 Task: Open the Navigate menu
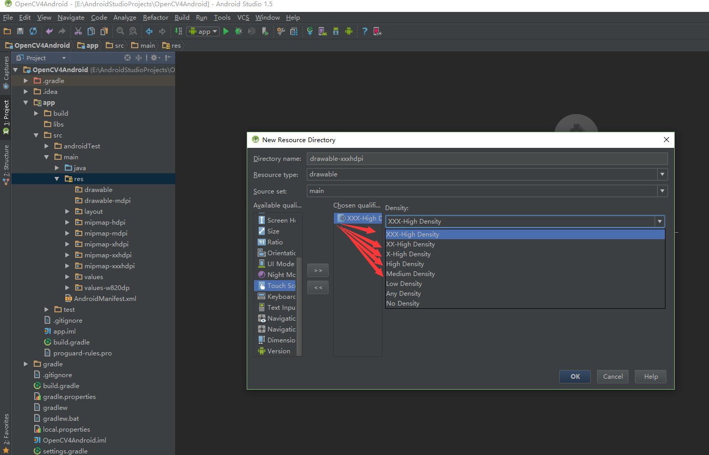point(71,18)
